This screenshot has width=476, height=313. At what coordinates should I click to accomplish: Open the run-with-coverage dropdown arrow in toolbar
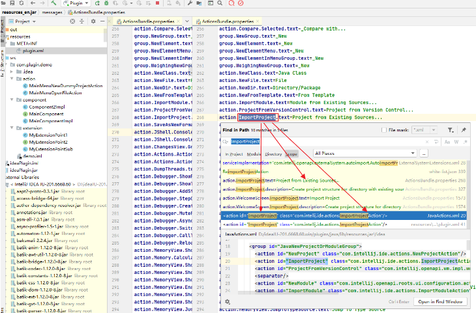click(131, 3)
